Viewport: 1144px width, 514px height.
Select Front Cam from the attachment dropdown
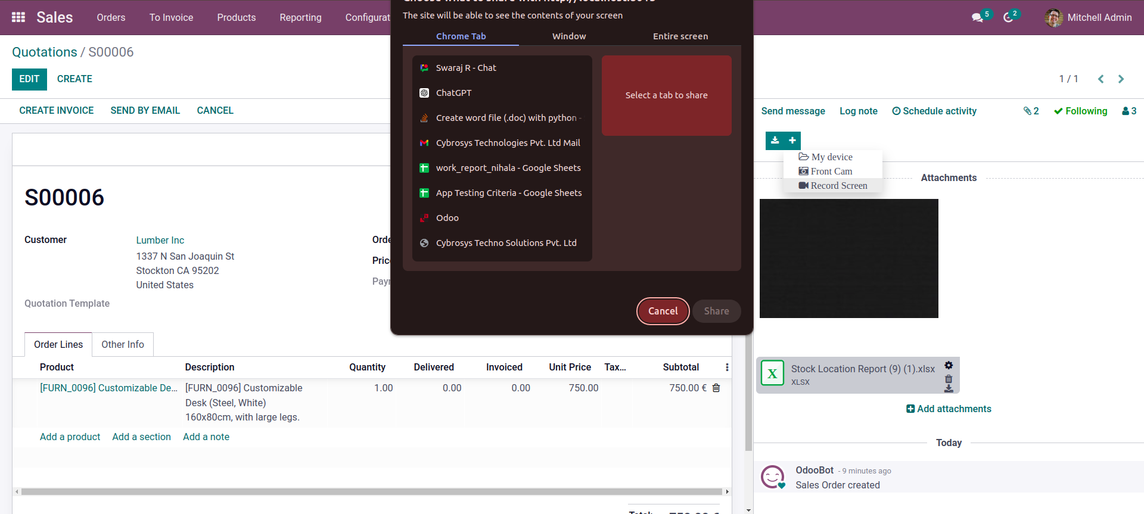(x=832, y=172)
